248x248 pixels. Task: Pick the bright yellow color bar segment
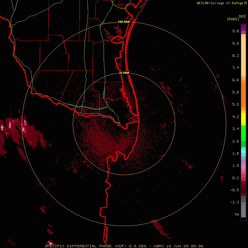pos(243,118)
